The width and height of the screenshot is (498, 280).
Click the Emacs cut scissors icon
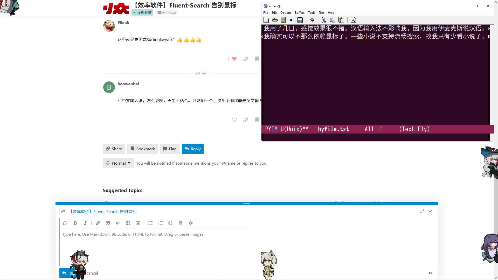(324, 20)
